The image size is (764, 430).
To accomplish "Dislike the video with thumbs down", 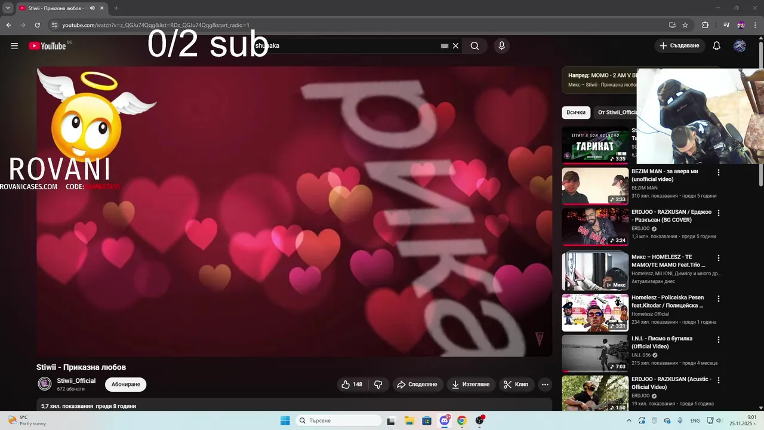I will [378, 385].
